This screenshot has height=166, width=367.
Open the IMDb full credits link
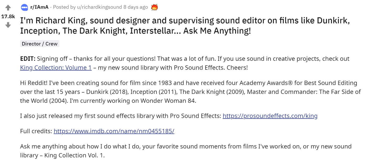click(114, 131)
